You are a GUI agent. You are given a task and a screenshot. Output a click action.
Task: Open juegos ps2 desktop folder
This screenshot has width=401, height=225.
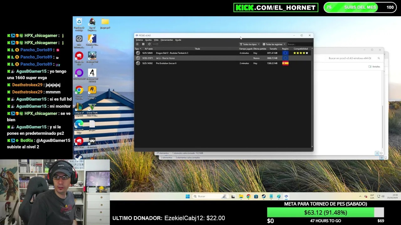(105, 24)
